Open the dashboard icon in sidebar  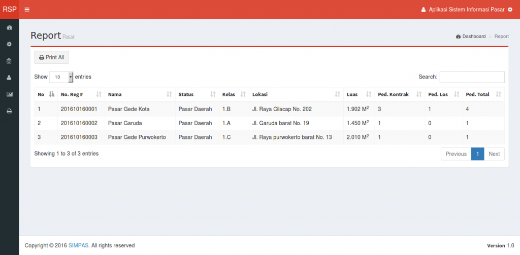point(9,27)
